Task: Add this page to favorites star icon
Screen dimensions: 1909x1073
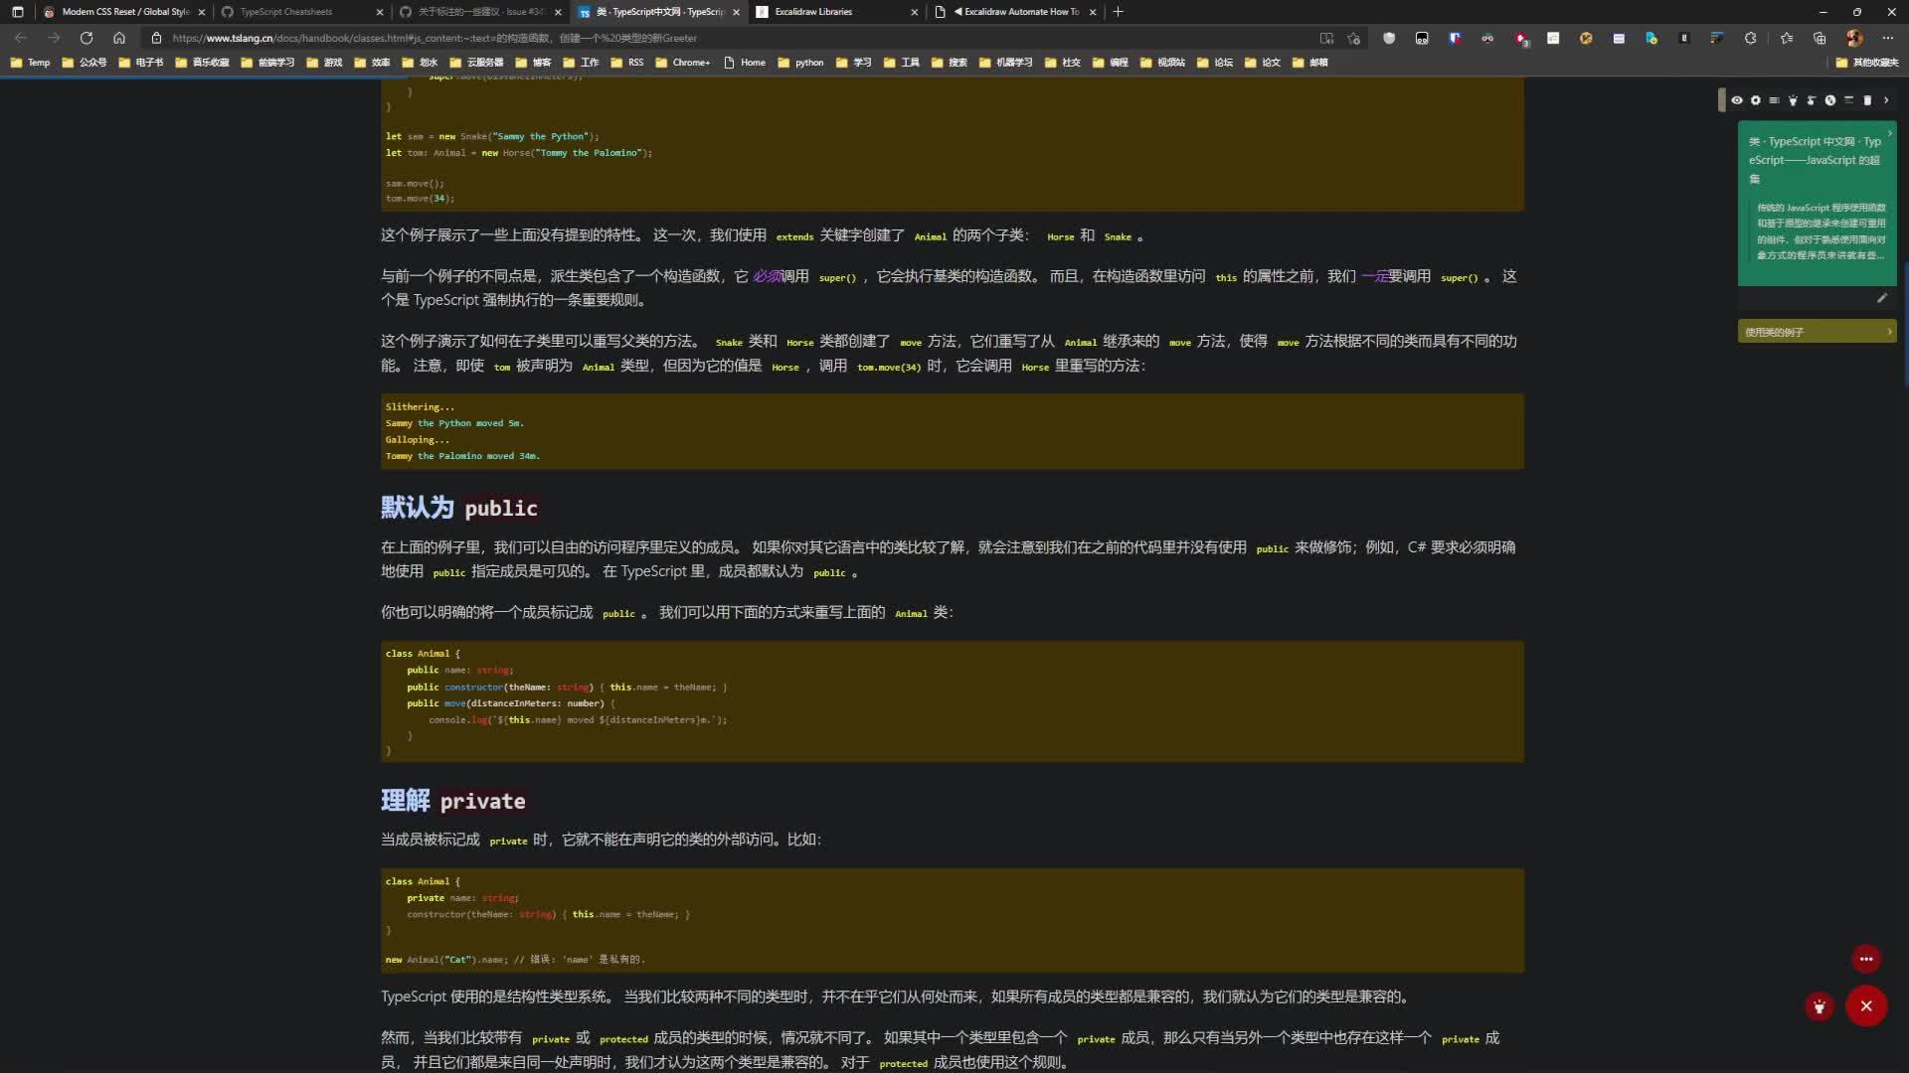Action: coord(1354,38)
